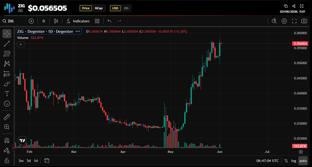The width and height of the screenshot is (312, 167).
Task: Open the indicator templates grid icon
Action: point(97,21)
